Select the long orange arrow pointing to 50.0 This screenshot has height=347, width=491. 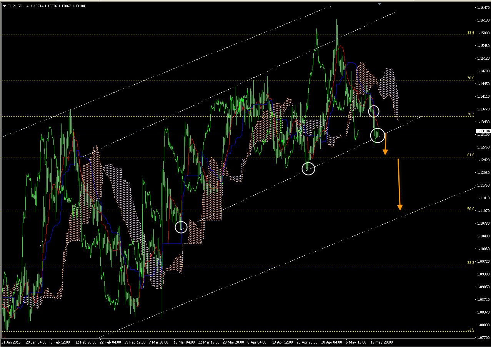click(x=399, y=185)
